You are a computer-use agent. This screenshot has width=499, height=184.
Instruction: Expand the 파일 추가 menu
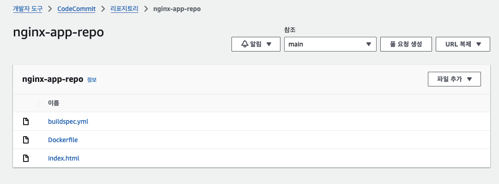point(469,79)
